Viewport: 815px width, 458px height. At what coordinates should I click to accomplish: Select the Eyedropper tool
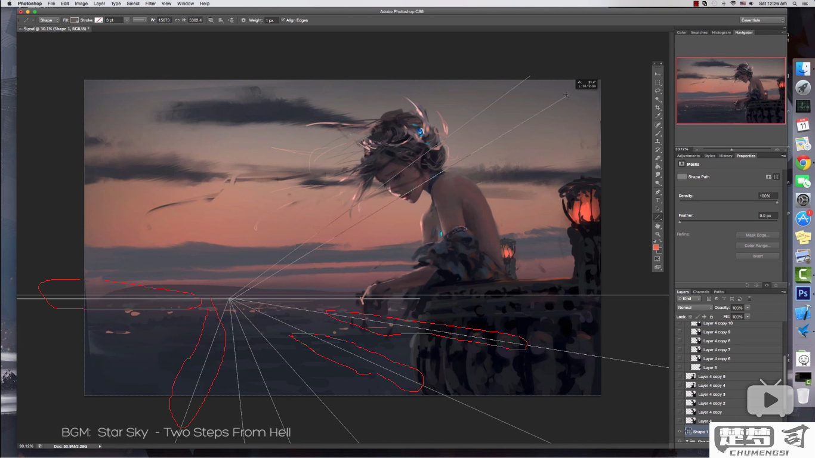pos(658,117)
